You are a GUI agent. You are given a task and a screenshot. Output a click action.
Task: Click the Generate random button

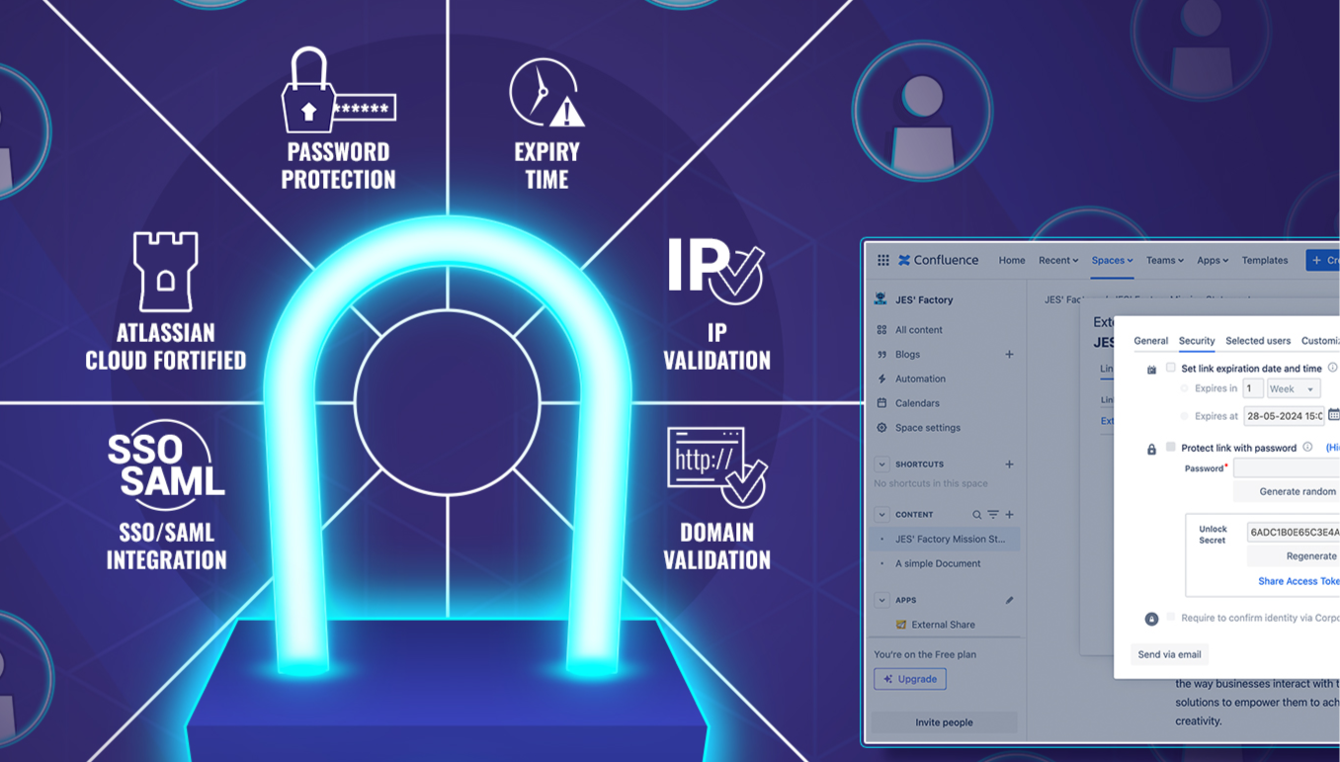[1287, 491]
